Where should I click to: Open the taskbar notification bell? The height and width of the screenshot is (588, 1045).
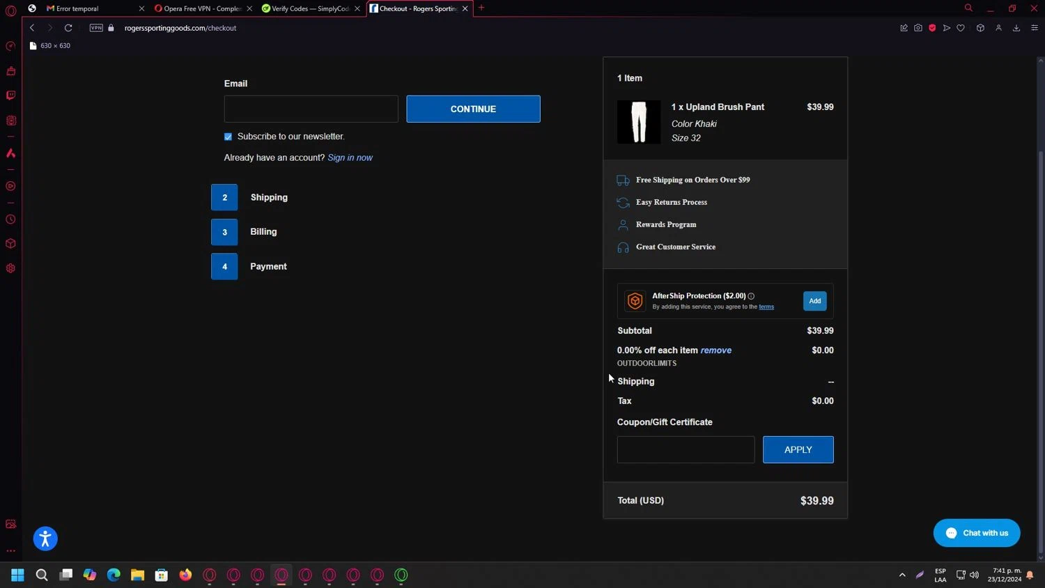pos(1030,575)
